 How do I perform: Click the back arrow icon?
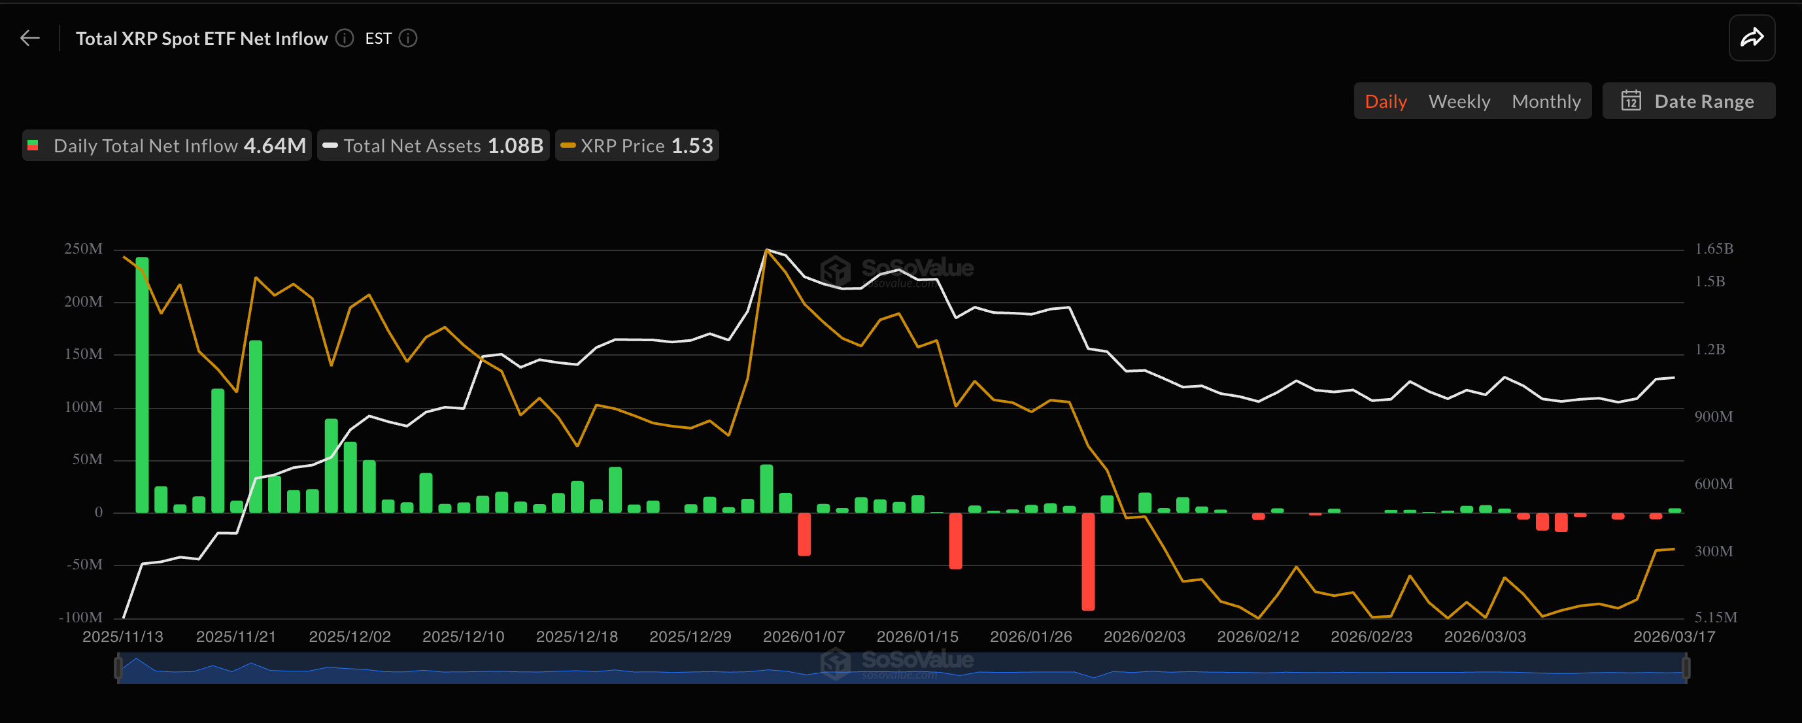(30, 38)
